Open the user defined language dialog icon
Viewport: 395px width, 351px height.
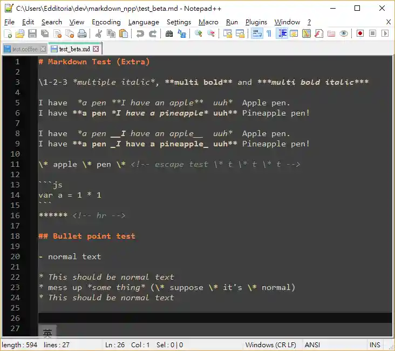294,33
